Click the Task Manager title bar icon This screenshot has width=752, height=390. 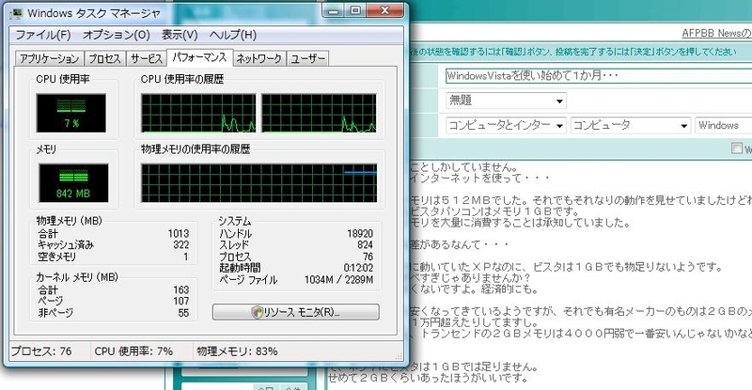(x=17, y=13)
